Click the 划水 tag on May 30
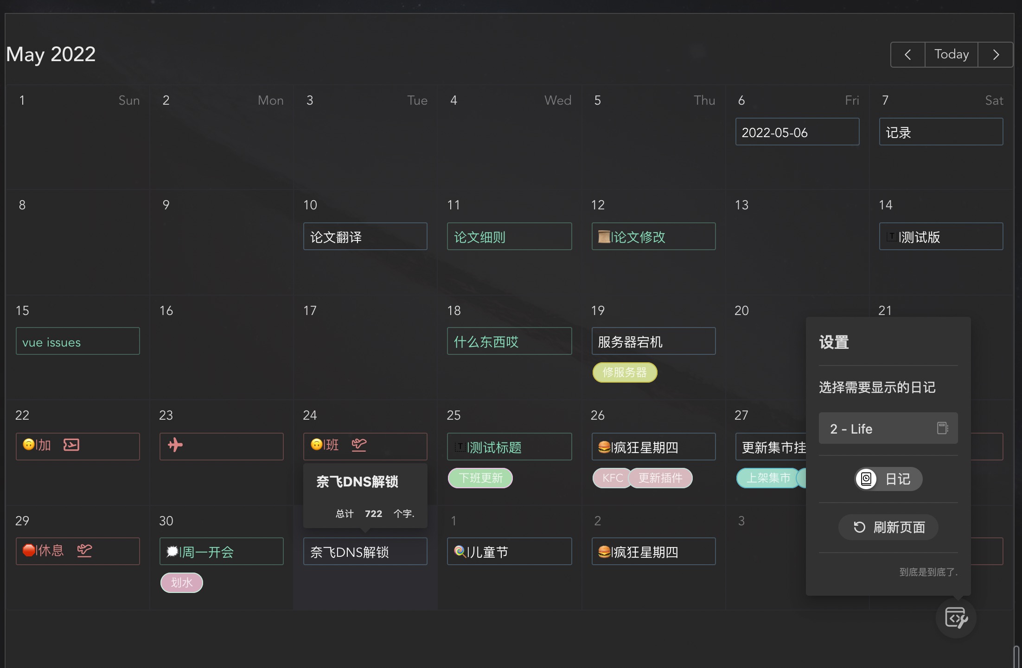This screenshot has height=668, width=1022. coord(181,583)
